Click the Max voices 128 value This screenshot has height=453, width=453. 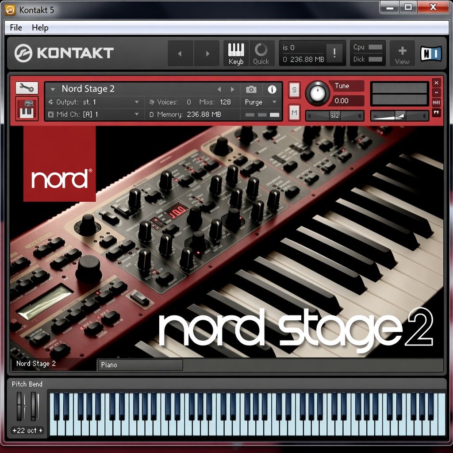(225, 102)
